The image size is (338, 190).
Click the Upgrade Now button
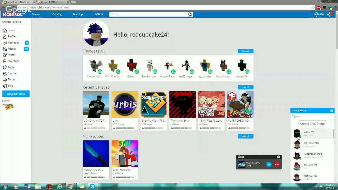pos(16,94)
